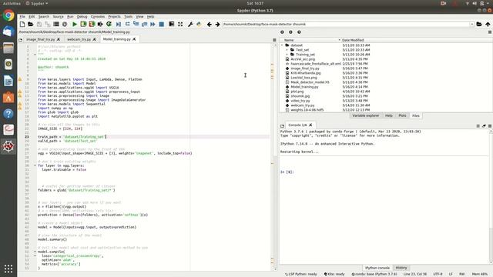
Task: Run the current cell
Action: coord(83,24)
